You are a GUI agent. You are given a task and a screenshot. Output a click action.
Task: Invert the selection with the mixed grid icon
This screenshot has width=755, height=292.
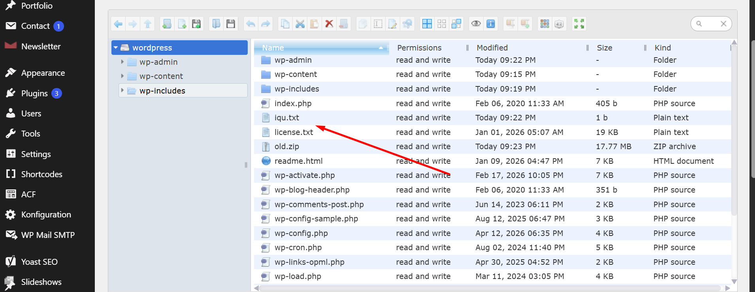tap(456, 24)
